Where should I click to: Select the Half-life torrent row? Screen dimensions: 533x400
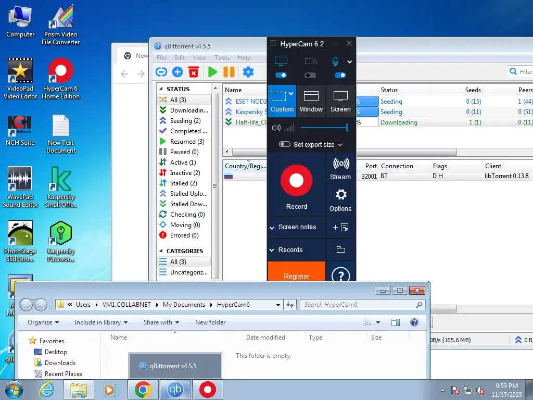pyautogui.click(x=378, y=122)
